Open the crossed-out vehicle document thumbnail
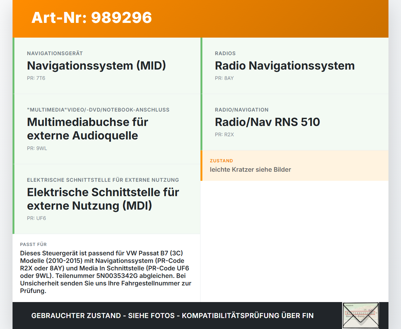 [361, 316]
